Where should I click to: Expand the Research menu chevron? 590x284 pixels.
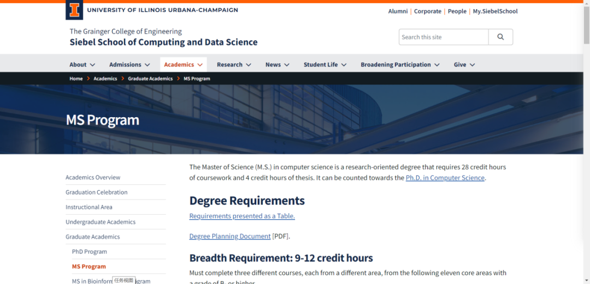(249, 65)
